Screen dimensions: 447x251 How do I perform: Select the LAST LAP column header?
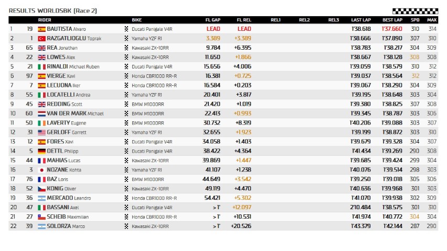pyautogui.click(x=361, y=20)
